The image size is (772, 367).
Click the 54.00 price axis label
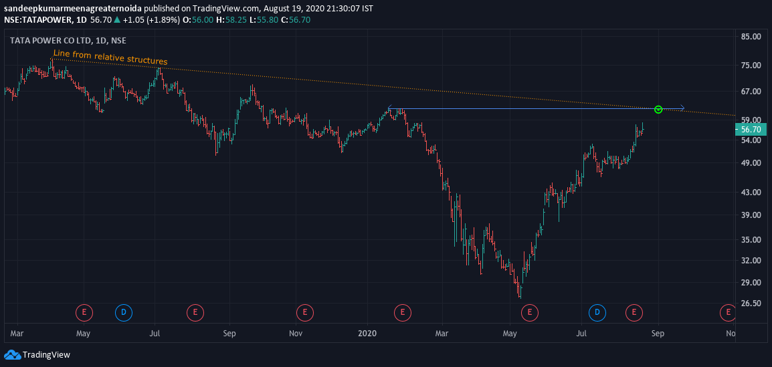click(751, 140)
